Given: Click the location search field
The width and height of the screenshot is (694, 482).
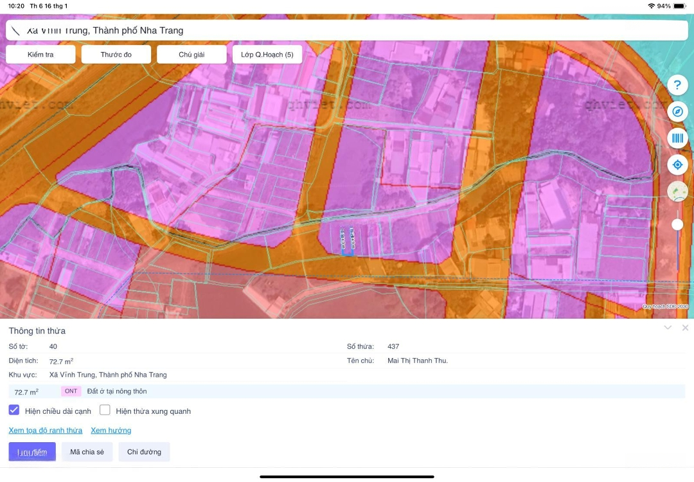Looking at the screenshot, I should click(347, 30).
